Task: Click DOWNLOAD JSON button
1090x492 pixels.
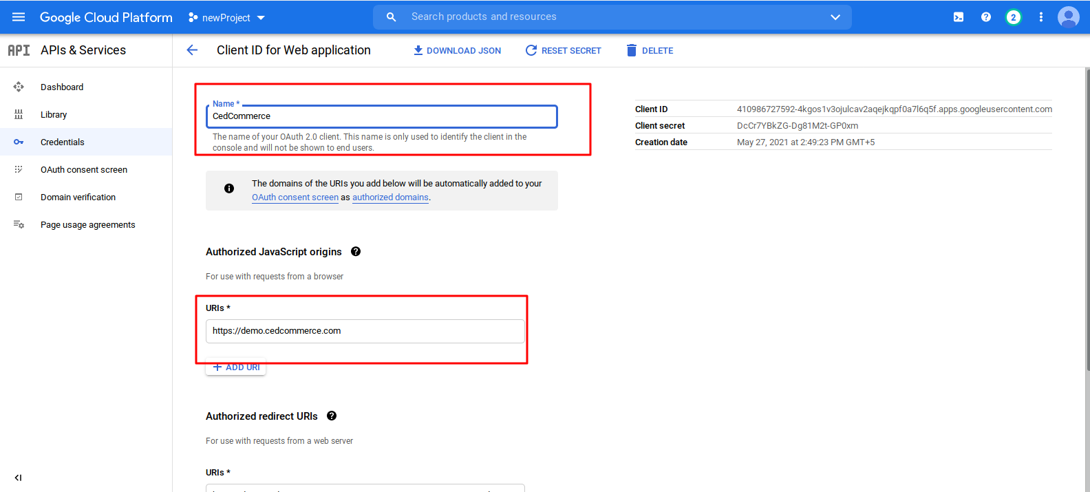Action: click(x=457, y=50)
